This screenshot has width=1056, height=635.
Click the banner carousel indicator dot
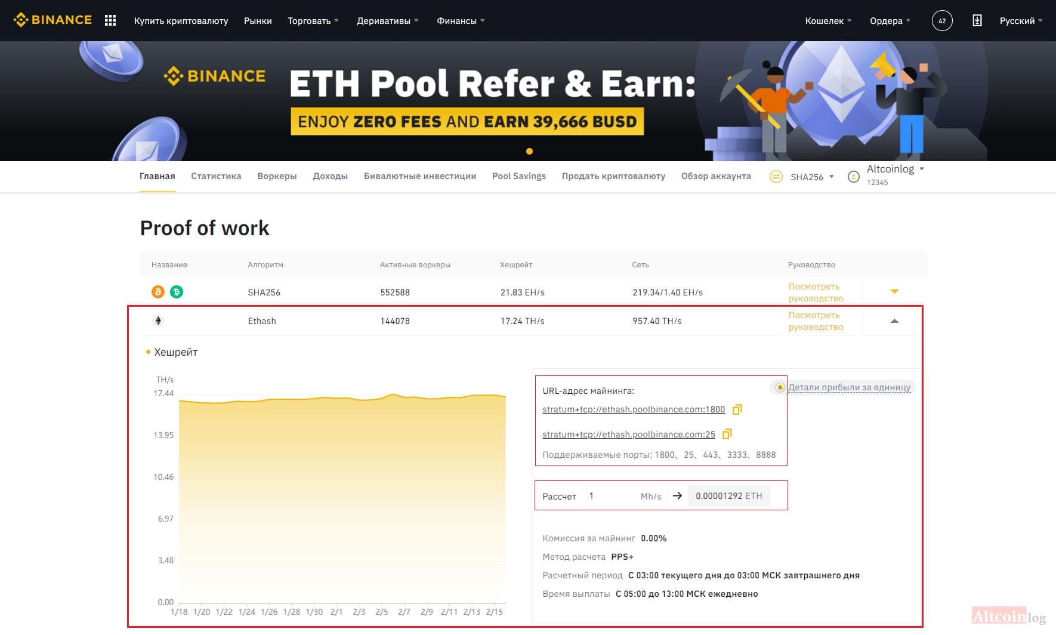(x=529, y=152)
